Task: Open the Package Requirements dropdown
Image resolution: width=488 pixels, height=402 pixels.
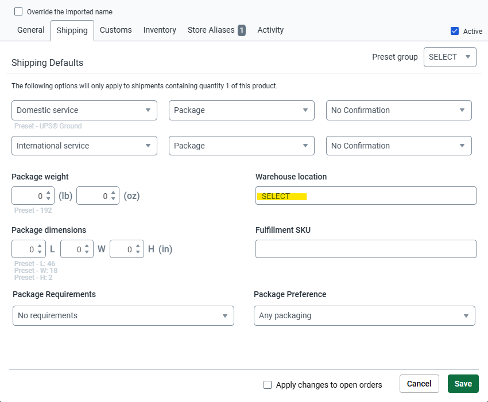Action: 123,315
